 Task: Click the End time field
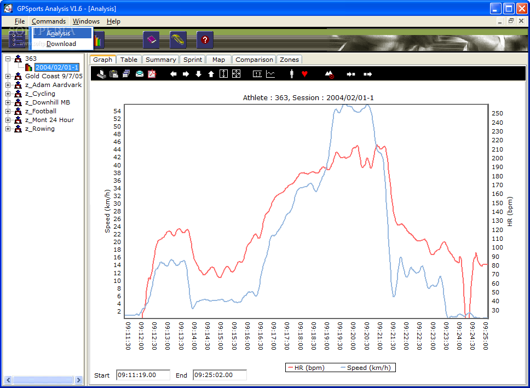[x=220, y=375]
